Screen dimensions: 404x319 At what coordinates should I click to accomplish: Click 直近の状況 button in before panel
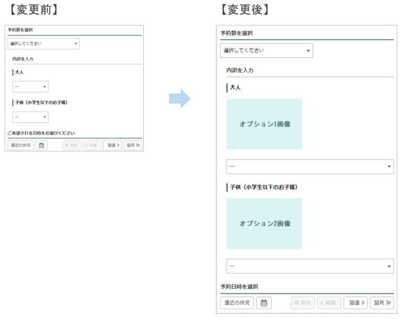tap(20, 145)
